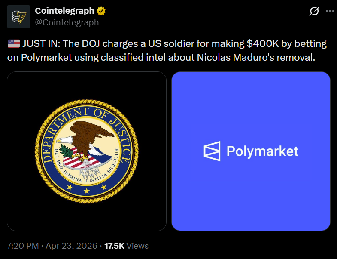
Task: Open Grok actions icon on the post
Action: [x=314, y=12]
